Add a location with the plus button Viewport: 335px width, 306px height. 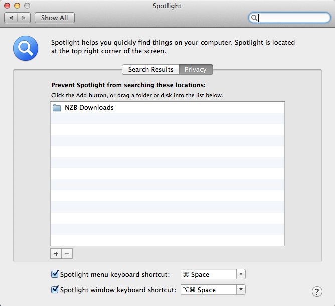[56, 254]
